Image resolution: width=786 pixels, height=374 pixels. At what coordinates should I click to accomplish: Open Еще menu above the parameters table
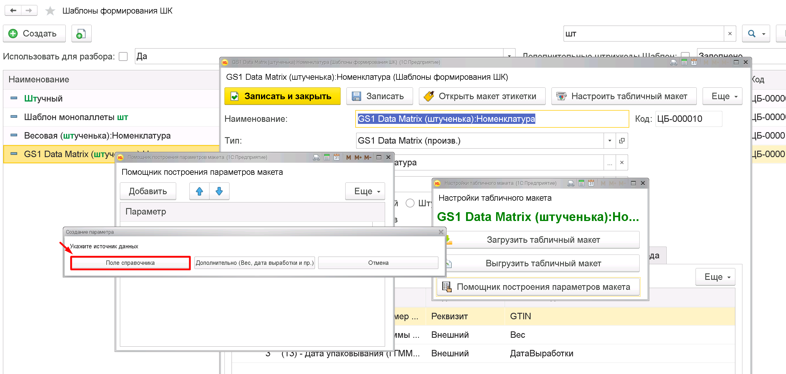coord(715,277)
